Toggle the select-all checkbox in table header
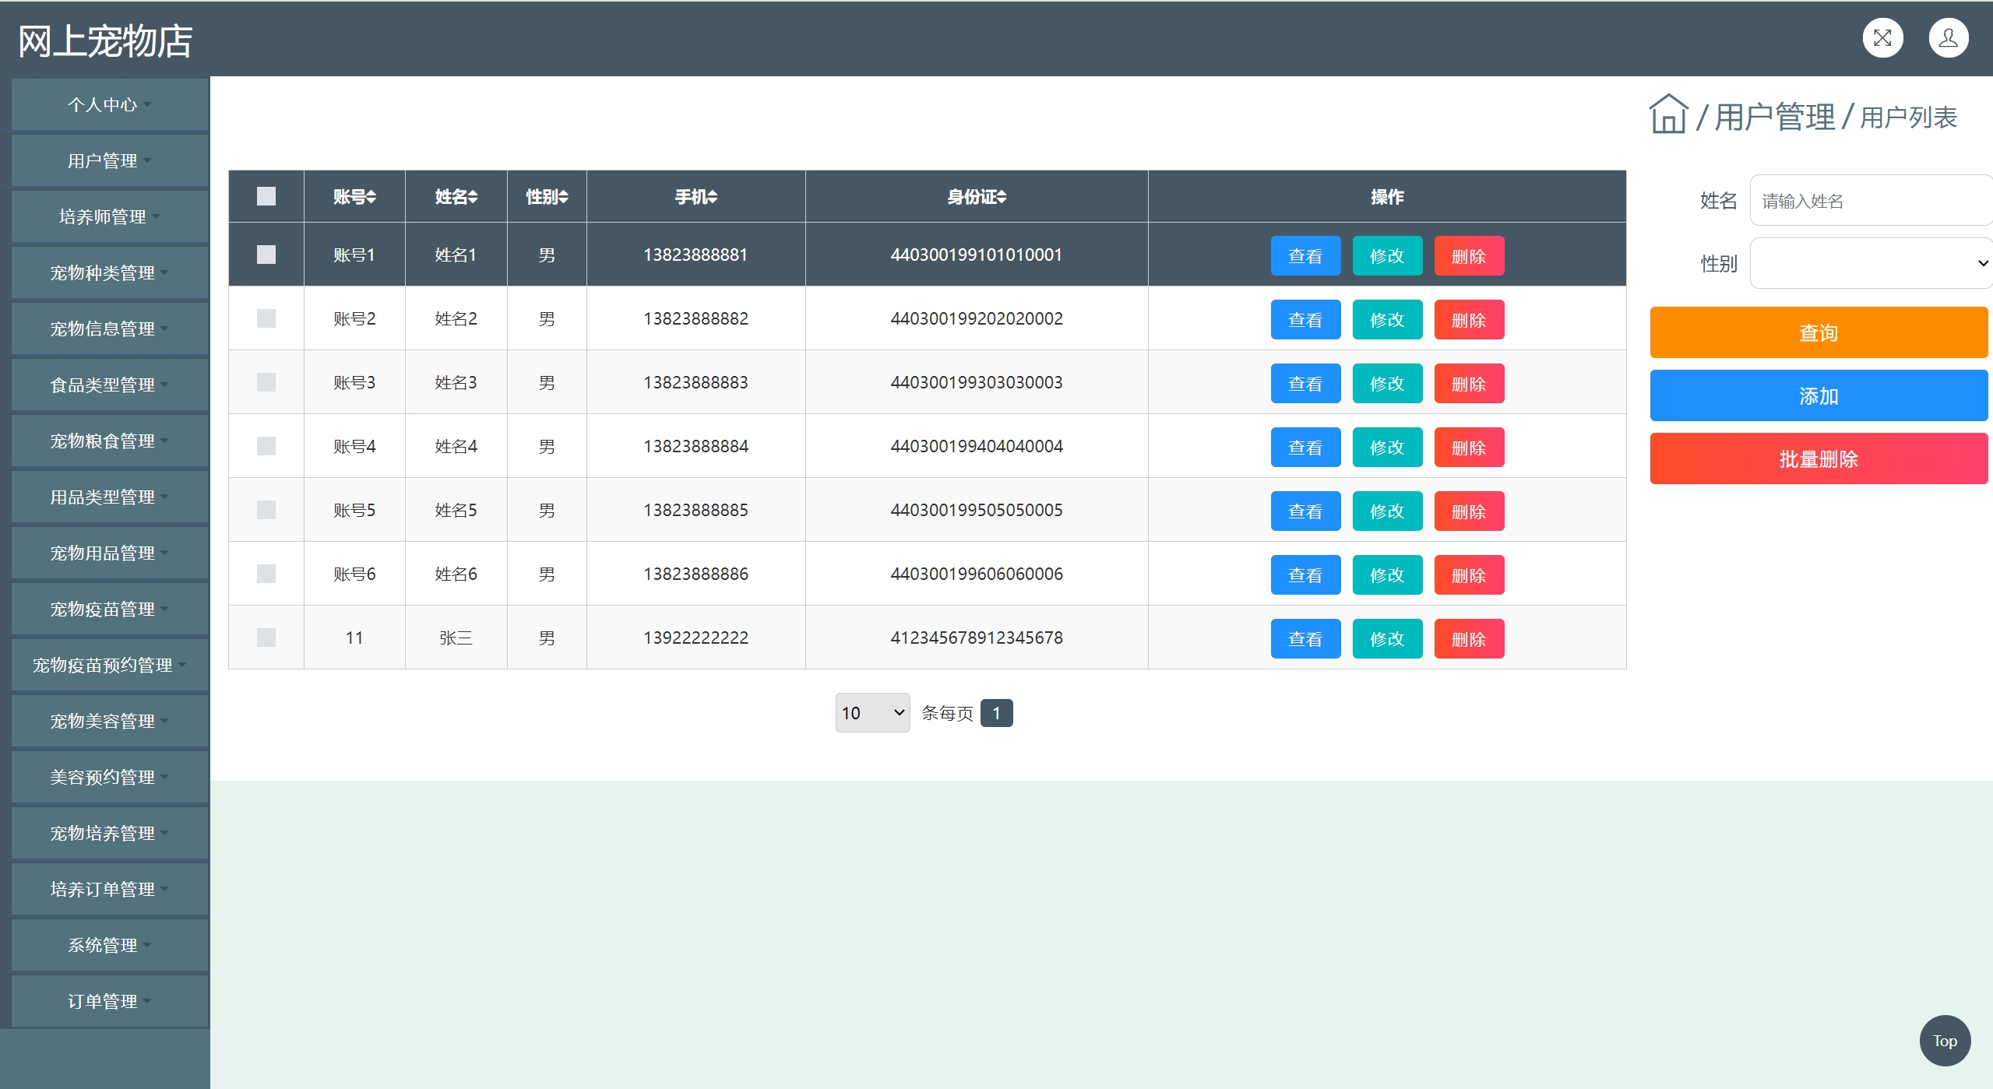The image size is (1993, 1089). click(x=266, y=196)
